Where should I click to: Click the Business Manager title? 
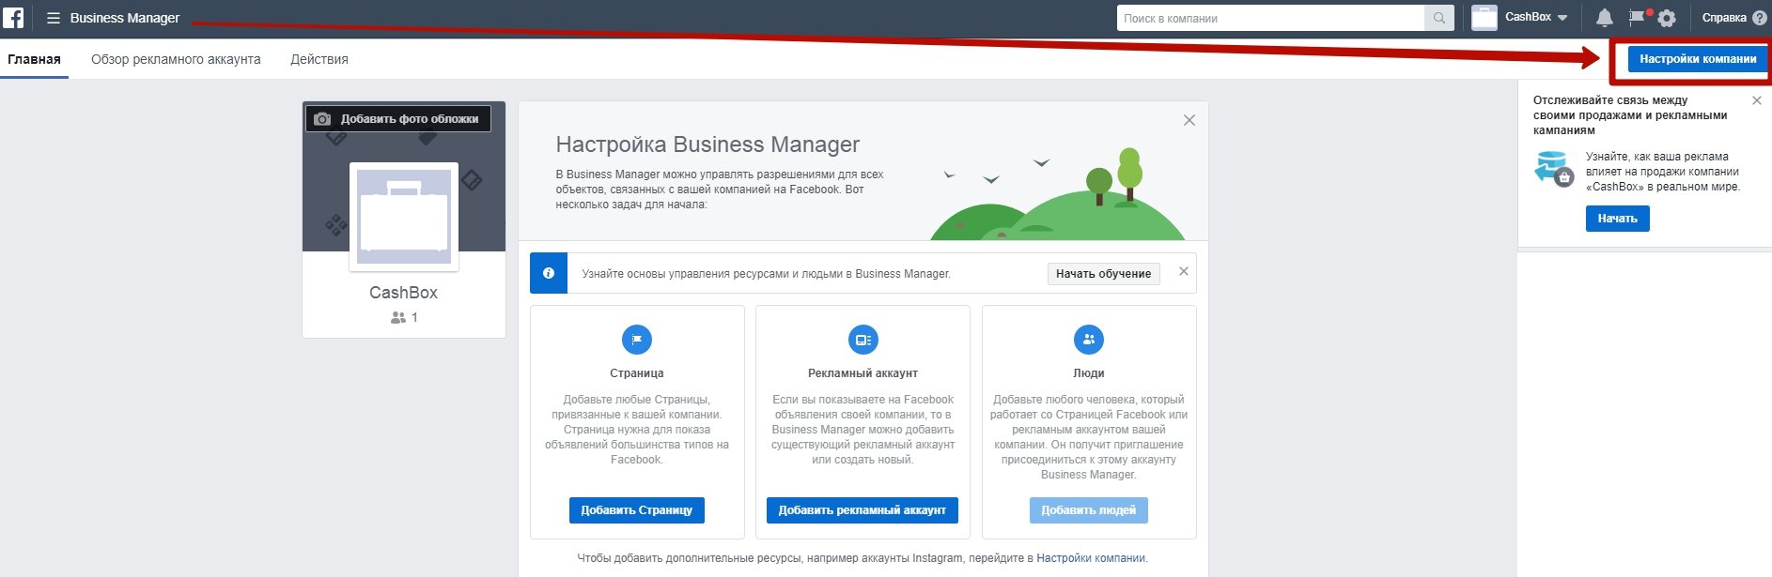125,18
